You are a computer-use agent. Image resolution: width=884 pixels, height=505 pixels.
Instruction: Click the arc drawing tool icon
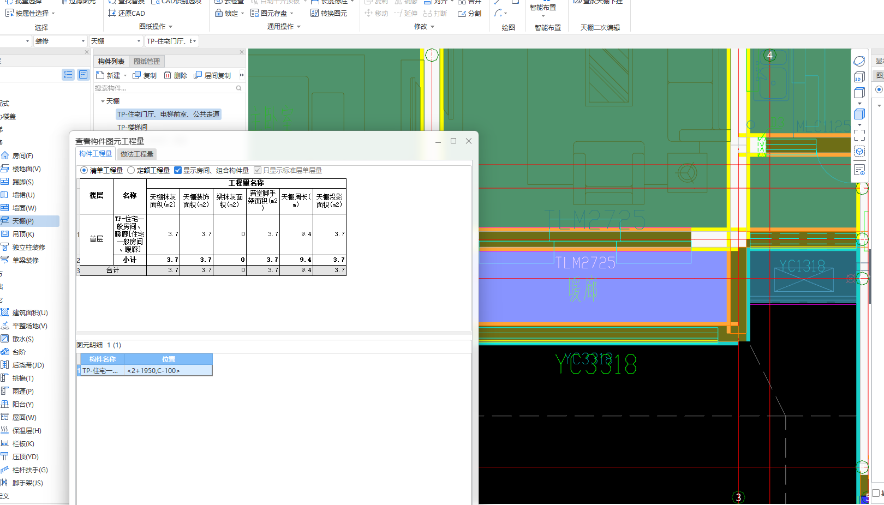pos(498,13)
